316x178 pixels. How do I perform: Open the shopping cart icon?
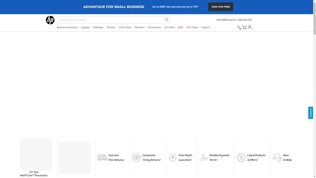244,27
